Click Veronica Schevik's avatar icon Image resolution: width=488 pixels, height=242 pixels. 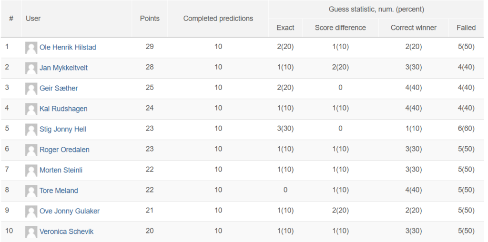[31, 232]
